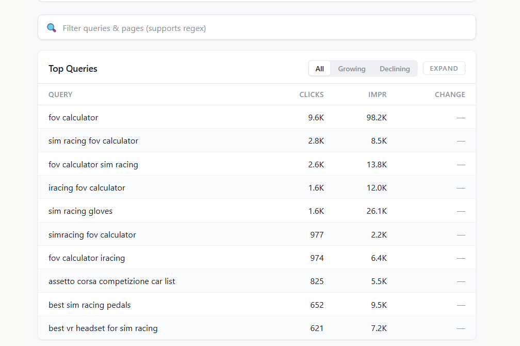Sort by the CHANGE column header
520x346 pixels.
tap(449, 95)
